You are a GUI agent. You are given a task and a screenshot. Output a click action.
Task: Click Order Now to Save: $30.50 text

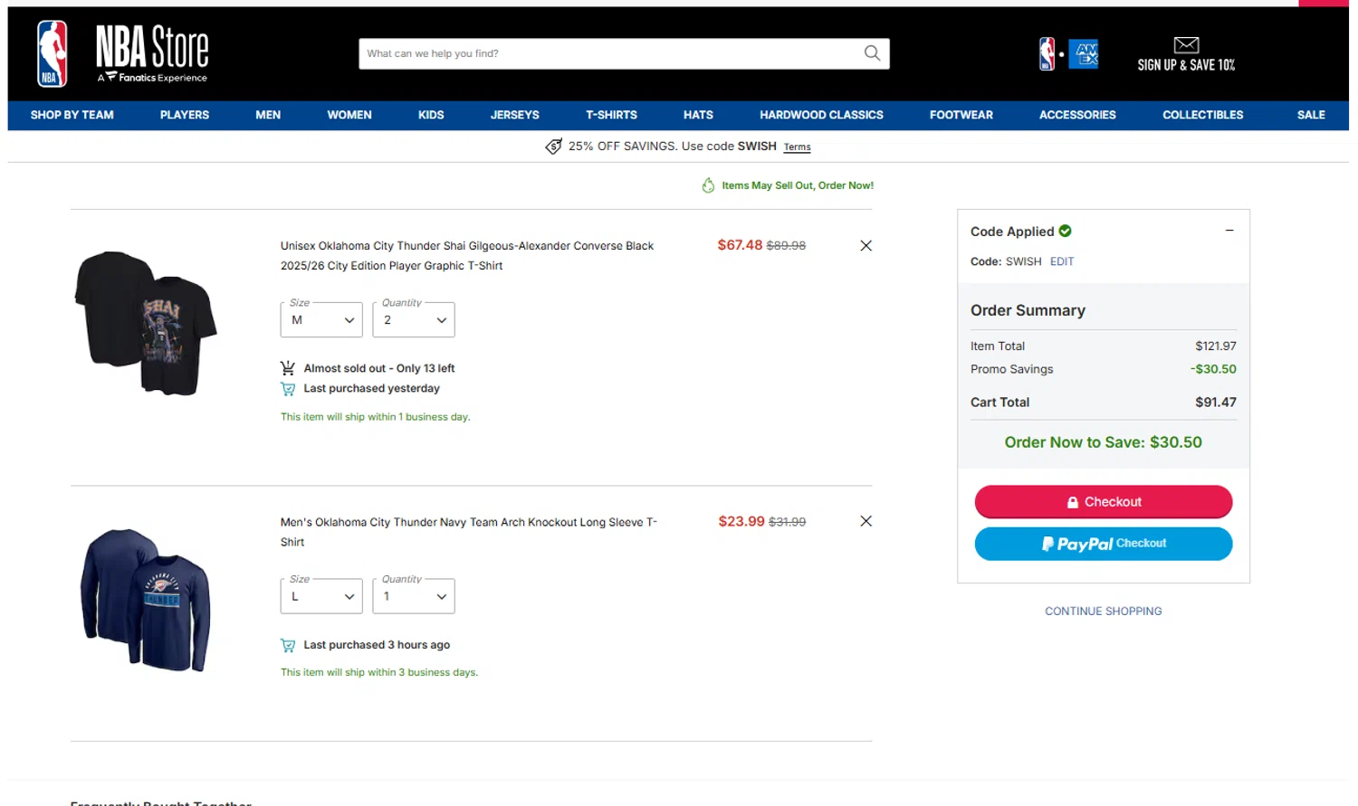point(1104,442)
